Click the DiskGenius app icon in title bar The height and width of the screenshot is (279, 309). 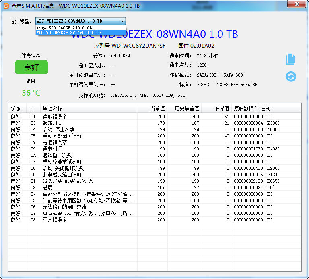6,6
